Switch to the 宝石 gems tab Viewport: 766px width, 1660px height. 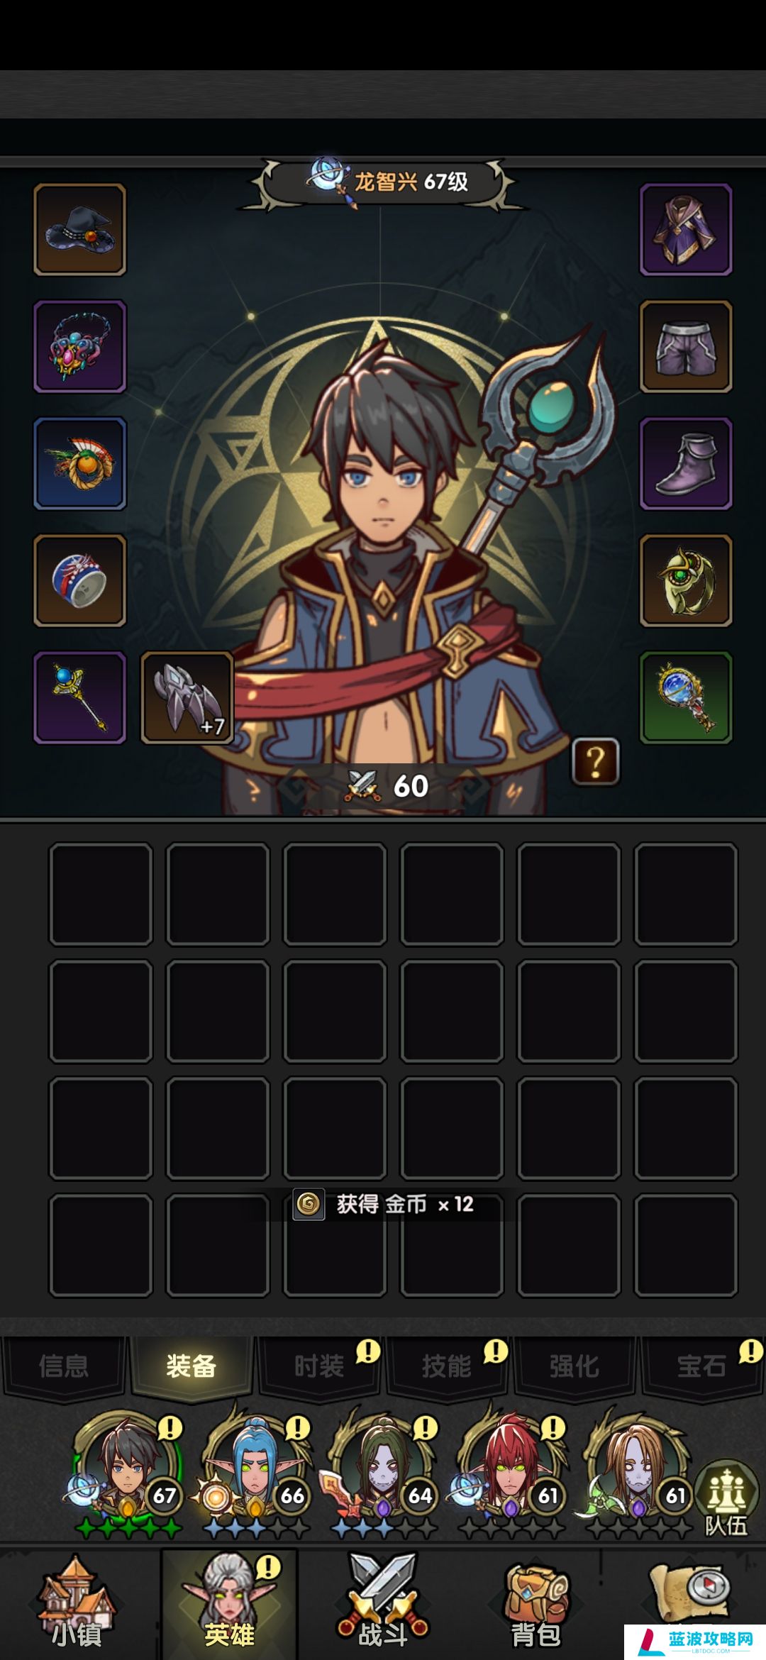[702, 1366]
